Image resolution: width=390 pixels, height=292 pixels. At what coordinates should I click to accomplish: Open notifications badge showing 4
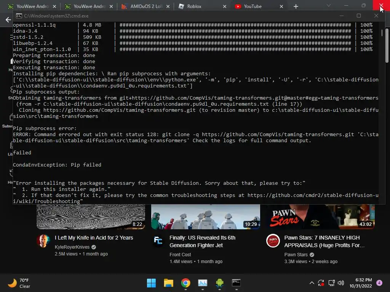tap(379, 283)
